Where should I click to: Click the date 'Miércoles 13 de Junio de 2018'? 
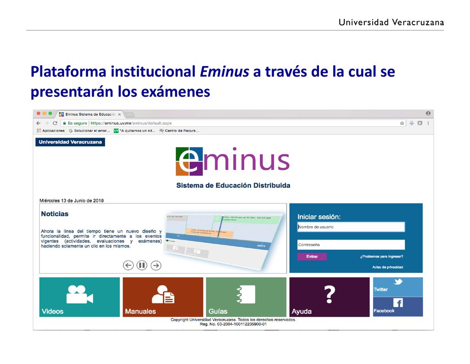point(72,201)
